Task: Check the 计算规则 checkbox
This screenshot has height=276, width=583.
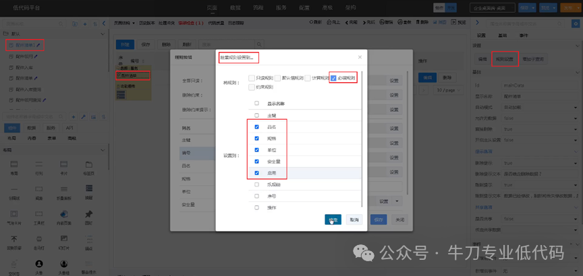Action: point(308,78)
